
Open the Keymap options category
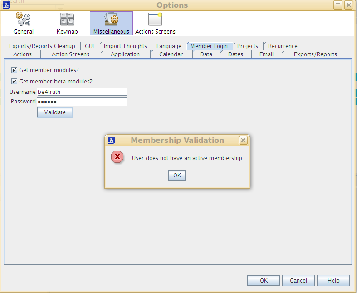point(67,24)
